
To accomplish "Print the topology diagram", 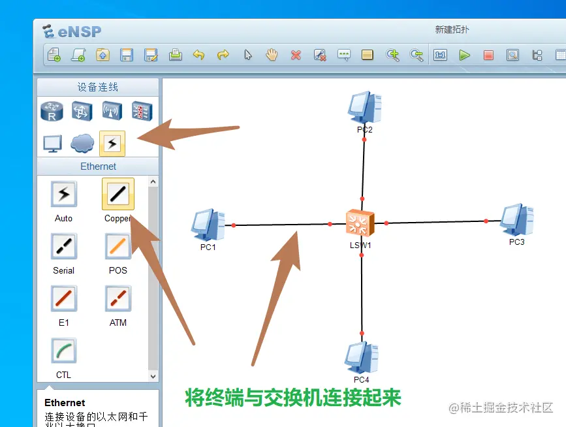I will coord(176,55).
